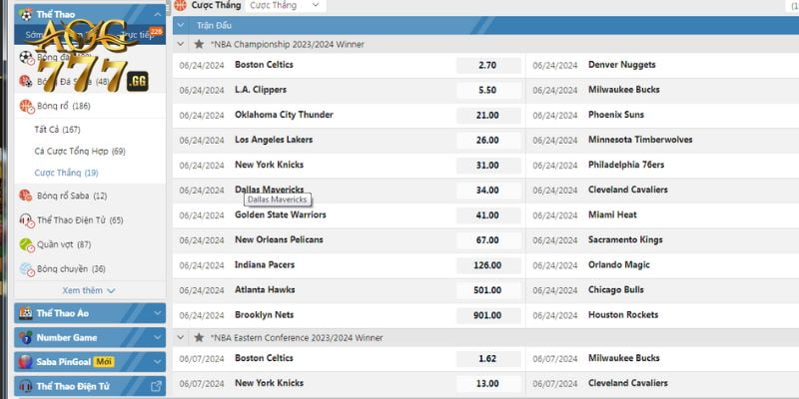Favorite the NBA Championship 2023/2024 Winner star
The height and width of the screenshot is (399, 799).
[199, 44]
